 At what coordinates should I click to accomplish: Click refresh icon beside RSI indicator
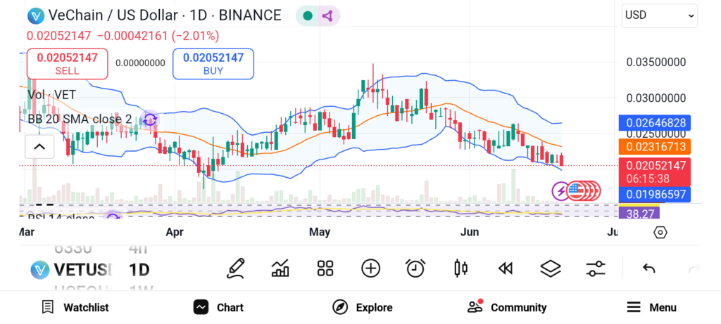113,216
